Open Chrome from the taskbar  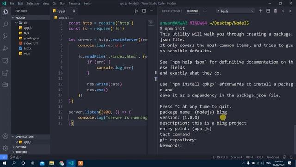pyautogui.click(x=62, y=163)
